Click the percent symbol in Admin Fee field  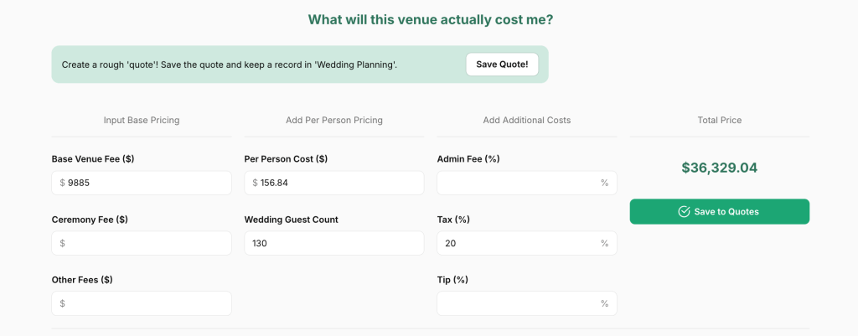(x=604, y=183)
